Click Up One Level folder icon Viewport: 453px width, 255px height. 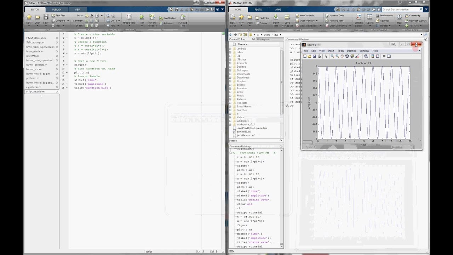click(240, 35)
